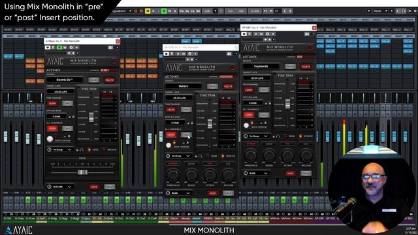Click snapshot camera icon in Guitars plugin window
The image size is (418, 235).
click(229, 54)
